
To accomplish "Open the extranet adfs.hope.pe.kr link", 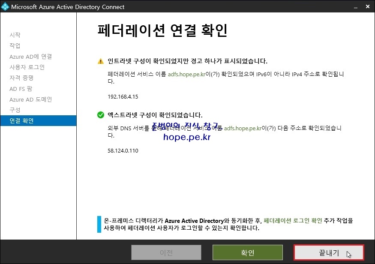I will point(243,129).
